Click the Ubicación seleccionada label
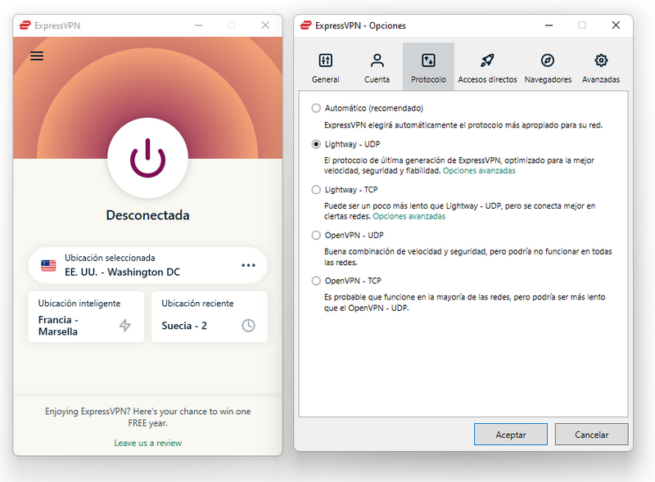The height and width of the screenshot is (482, 655). tap(110, 258)
